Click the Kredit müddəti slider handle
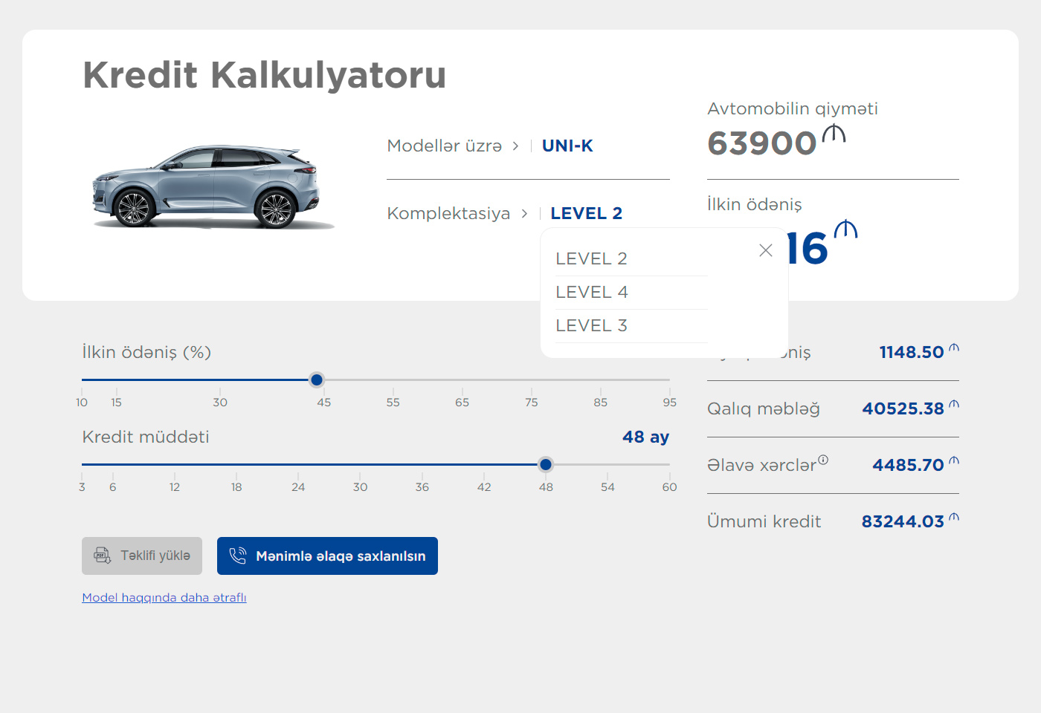The height and width of the screenshot is (713, 1041). click(546, 465)
